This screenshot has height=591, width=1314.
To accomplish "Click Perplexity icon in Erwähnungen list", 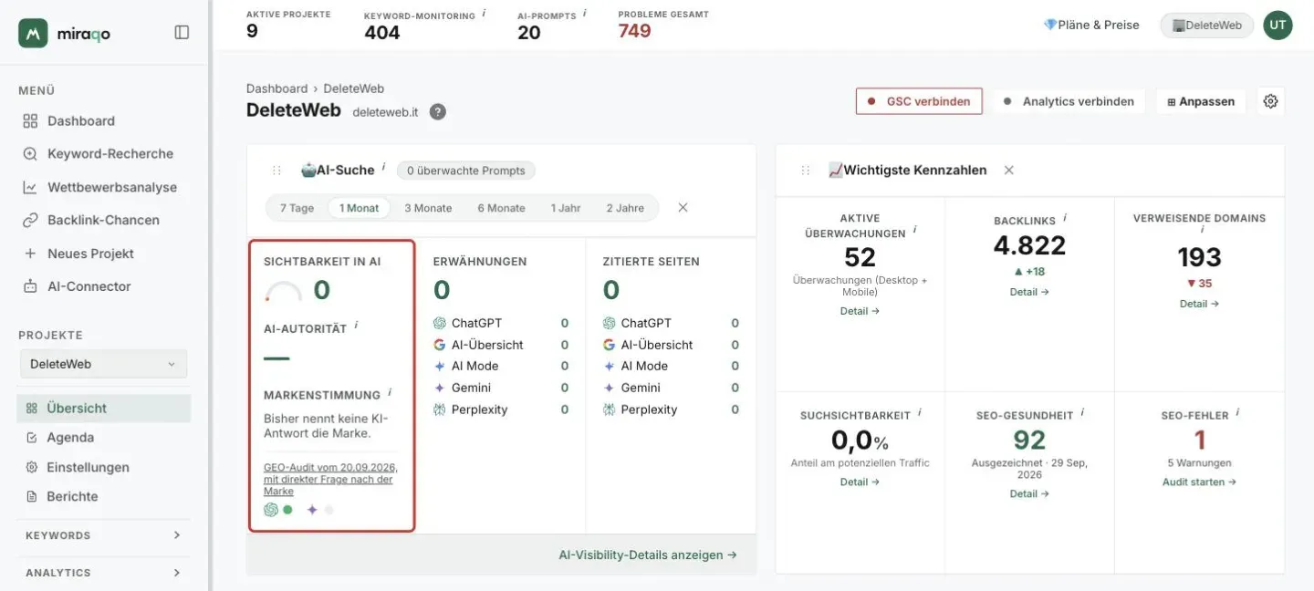I will [x=440, y=410].
